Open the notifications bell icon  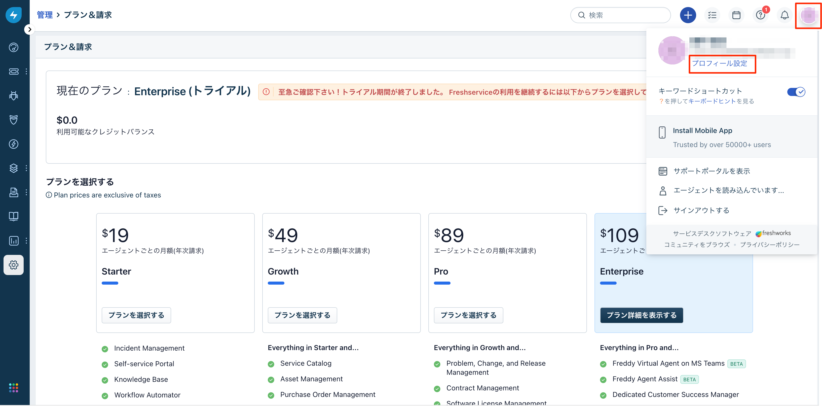coord(784,15)
